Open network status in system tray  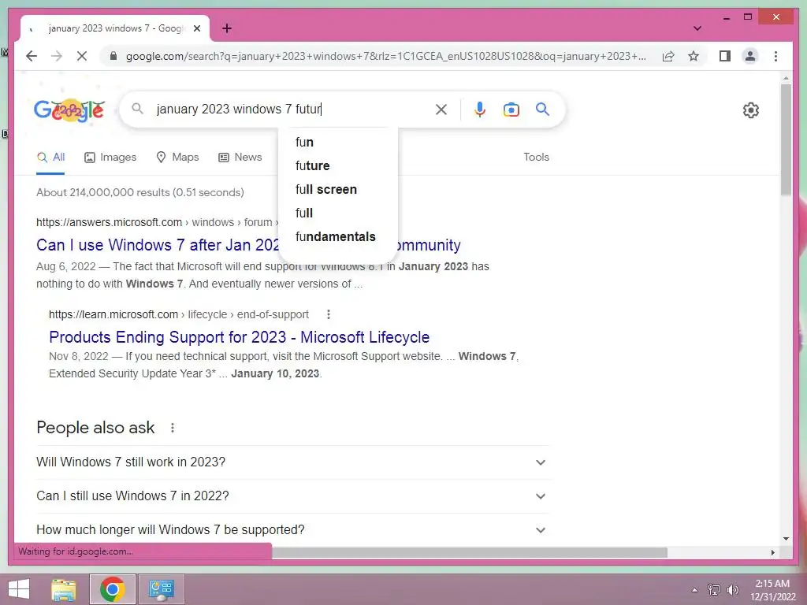click(714, 590)
